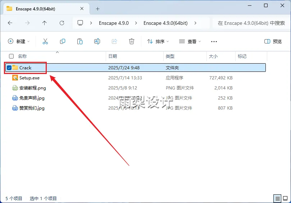Open the 新建 dropdown menu
Screen dimensions: 291x203
point(19,41)
